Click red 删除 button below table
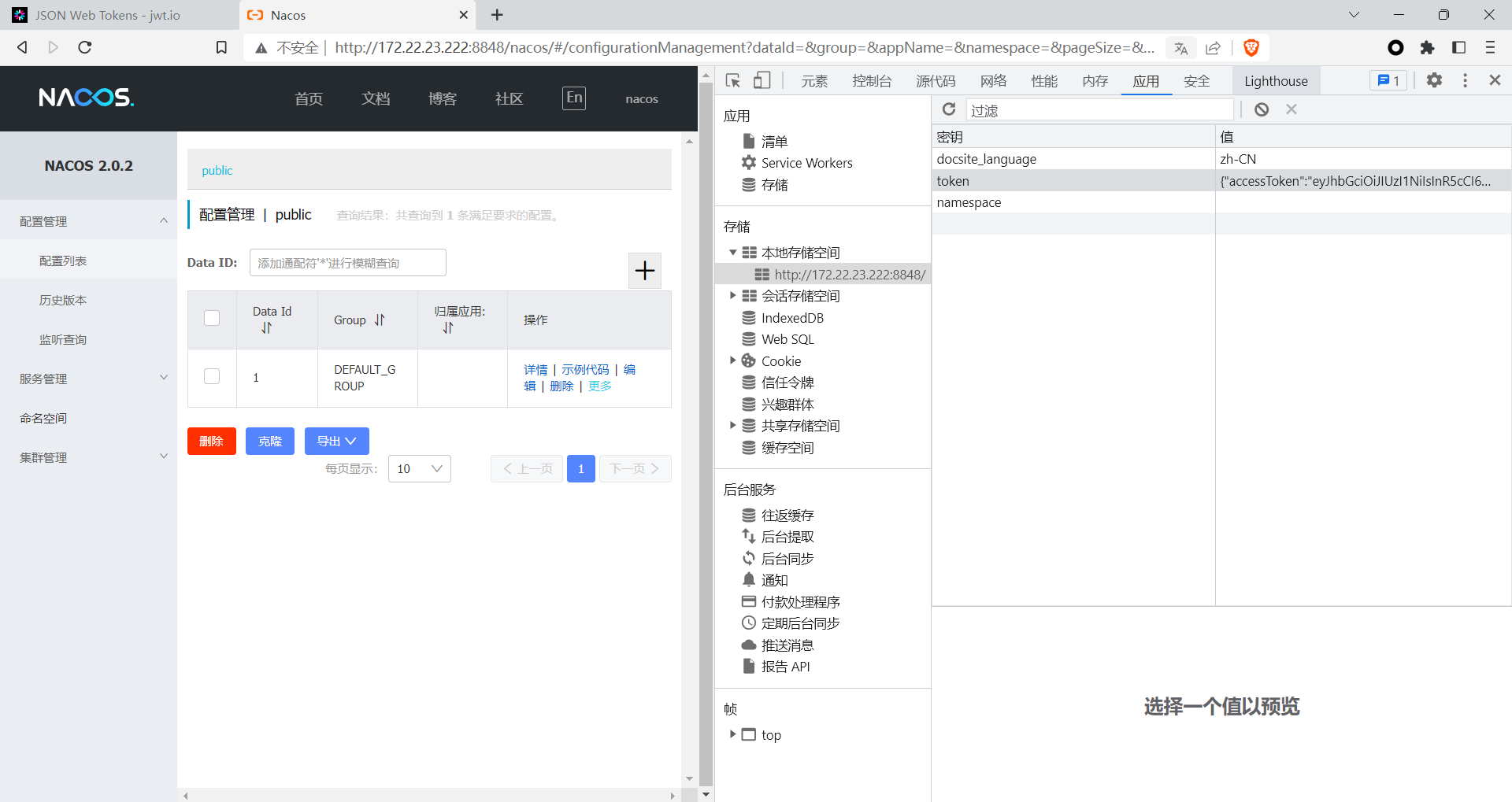The height and width of the screenshot is (802, 1512). click(x=212, y=442)
